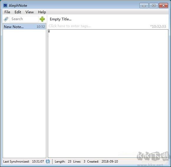
Task: Click the modified timestamp *10:32:33
Action: [158, 27]
